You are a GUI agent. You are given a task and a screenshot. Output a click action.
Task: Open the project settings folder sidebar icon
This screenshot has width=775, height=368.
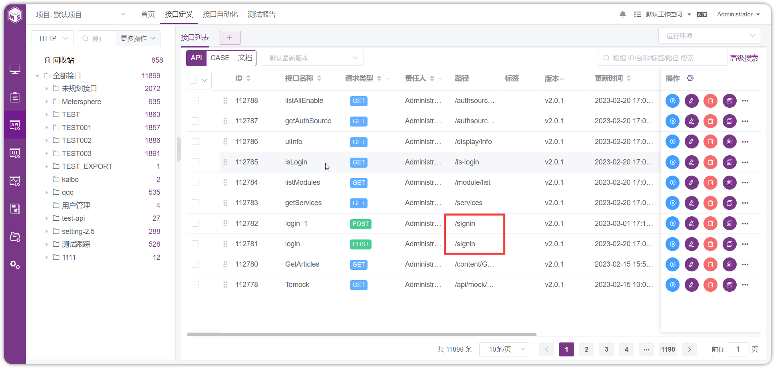coord(15,237)
